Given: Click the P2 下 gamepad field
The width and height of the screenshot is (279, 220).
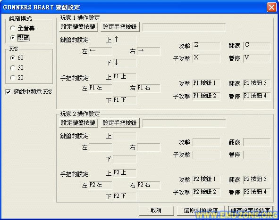Looking at the screenshot, I should 124,196.
